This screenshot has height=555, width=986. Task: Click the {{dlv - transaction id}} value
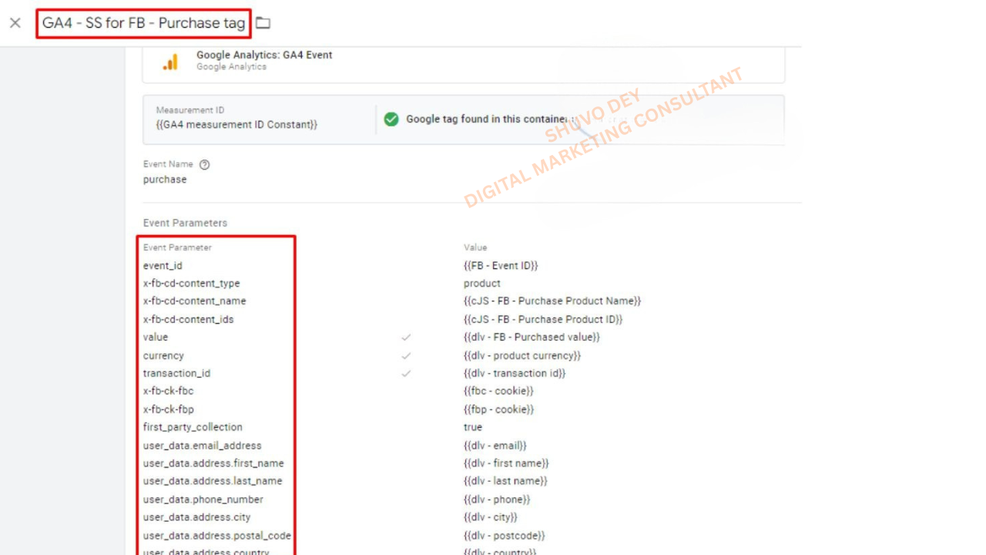click(515, 373)
